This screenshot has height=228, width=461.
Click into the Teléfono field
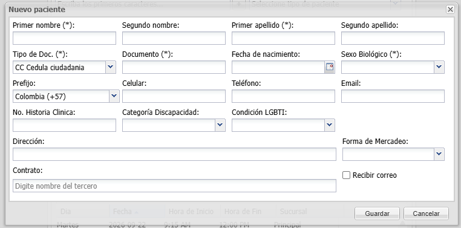(283, 96)
